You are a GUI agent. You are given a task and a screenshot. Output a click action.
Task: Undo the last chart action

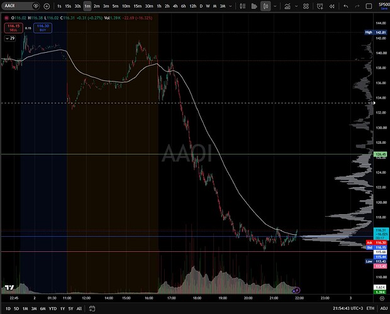[x=346, y=6]
